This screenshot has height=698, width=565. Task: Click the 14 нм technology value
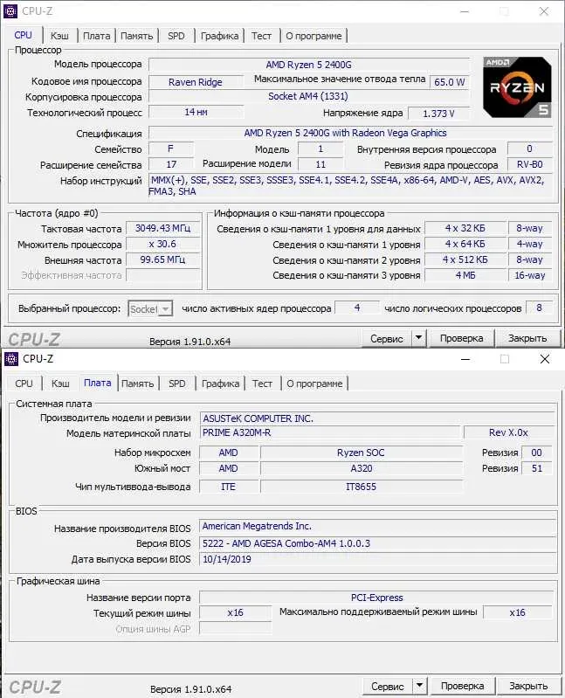tap(196, 112)
